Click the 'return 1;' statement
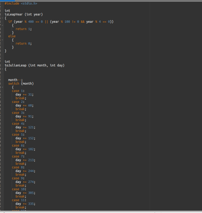The image size is (202, 213). pos(24,29)
